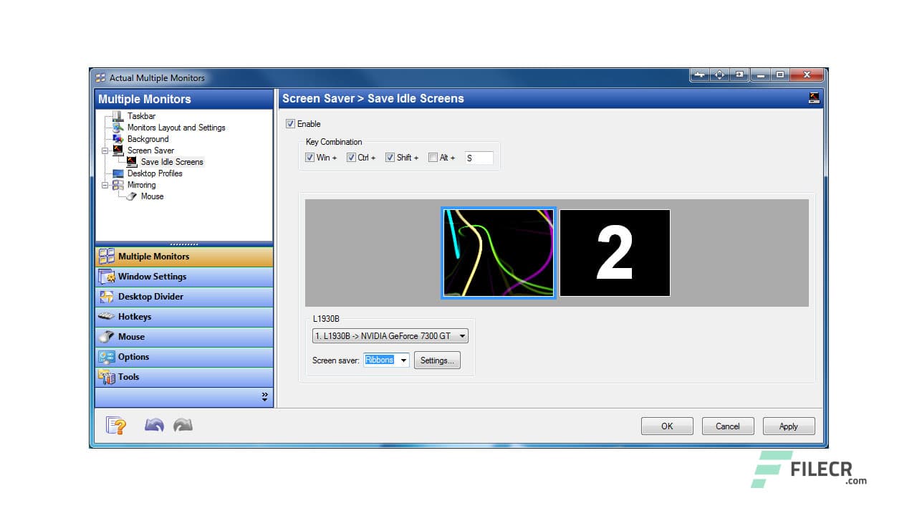
Task: Click the Actual Multiple Monitors title bar icon
Action: 100,77
